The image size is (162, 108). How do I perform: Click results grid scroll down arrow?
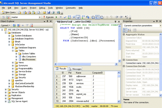[x=119, y=102]
